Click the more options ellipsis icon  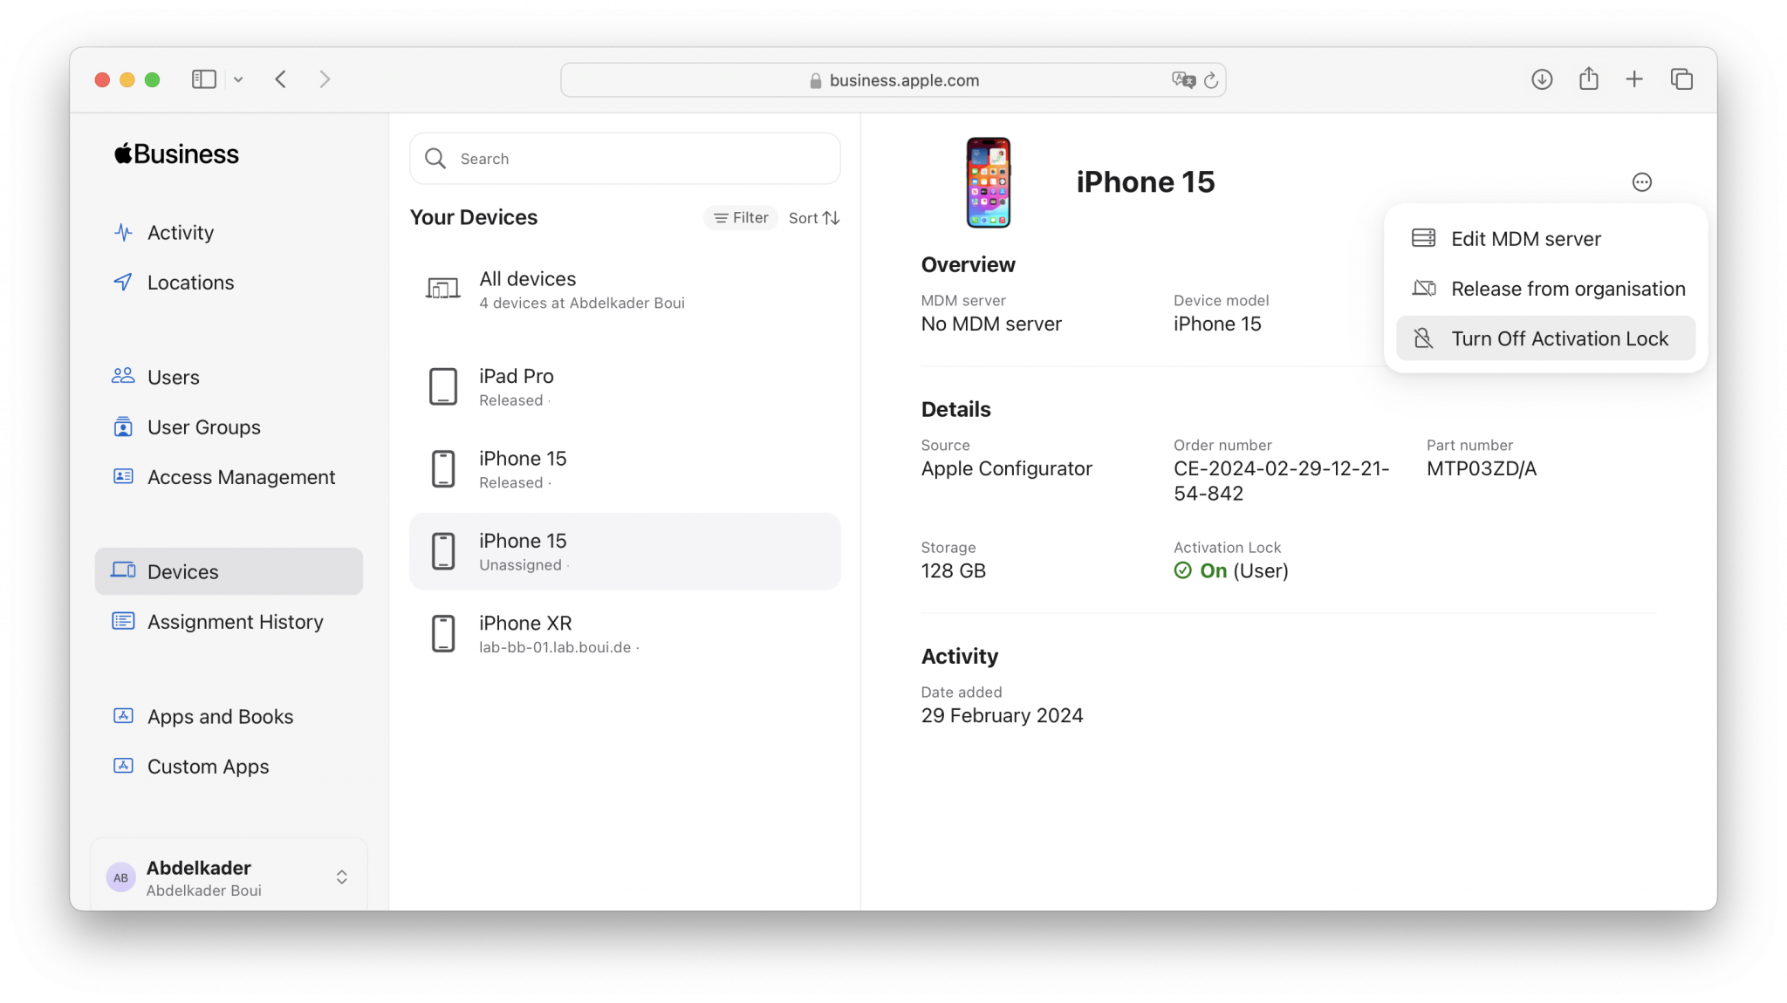[1641, 182]
